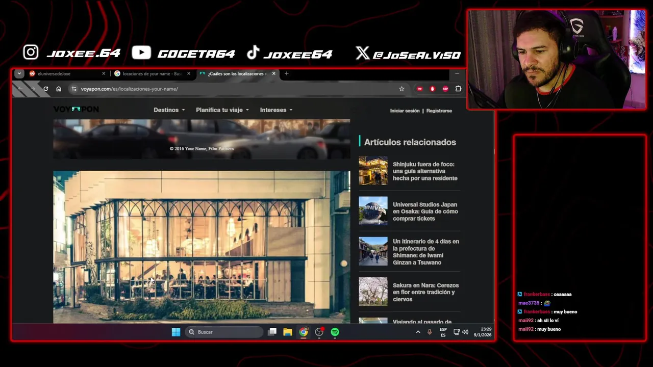653x367 pixels.
Task: Expand the 'Planifica tu viaje' menu
Action: (222, 110)
